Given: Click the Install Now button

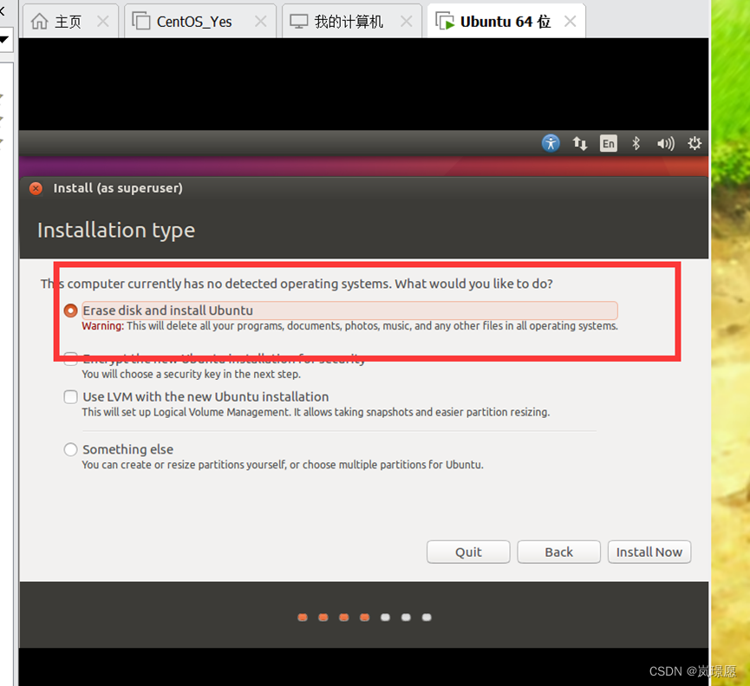Looking at the screenshot, I should [649, 552].
